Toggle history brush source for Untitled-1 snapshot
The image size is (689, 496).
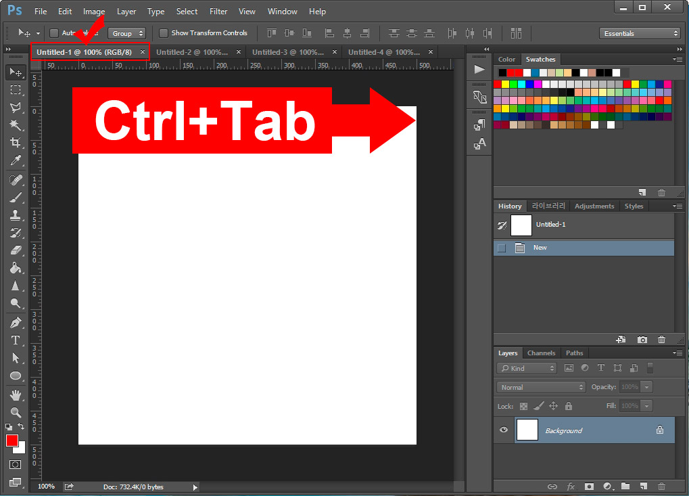pos(502,225)
